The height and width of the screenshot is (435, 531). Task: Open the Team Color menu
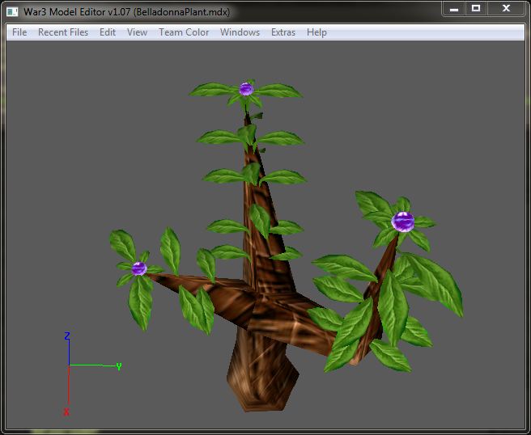click(184, 32)
